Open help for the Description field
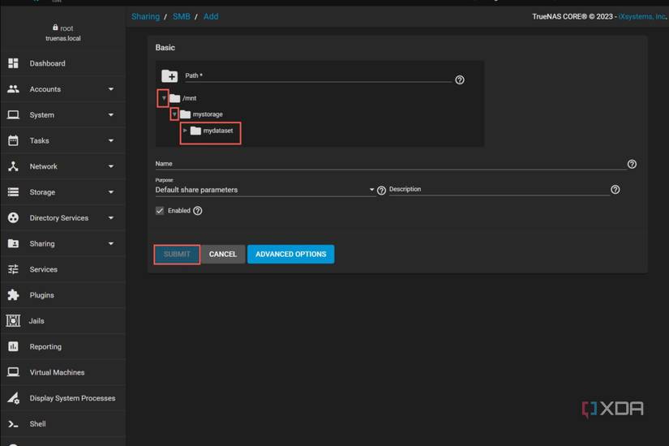The width and height of the screenshot is (669, 446). (615, 190)
